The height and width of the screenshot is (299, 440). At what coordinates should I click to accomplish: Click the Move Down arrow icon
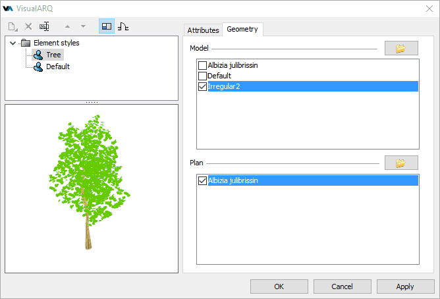click(x=83, y=26)
